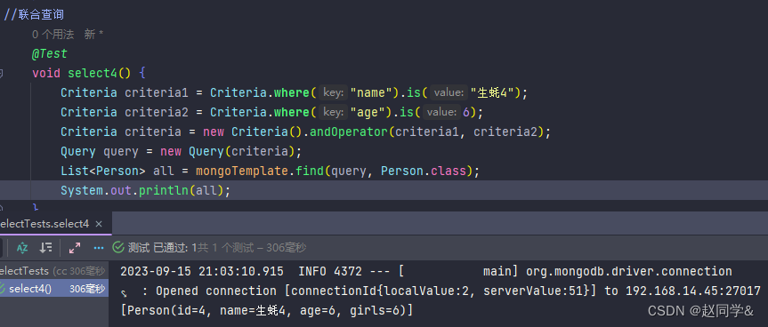
Task: Click the '//联合查询' comment
Action: pos(34,14)
